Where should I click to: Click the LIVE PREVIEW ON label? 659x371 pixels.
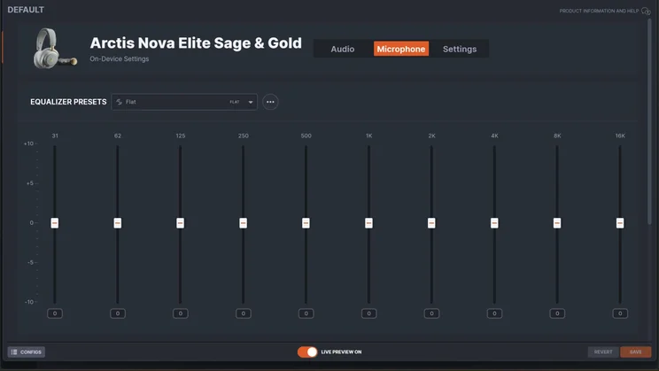pyautogui.click(x=341, y=352)
